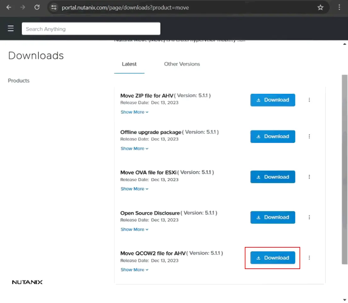
Task: Go back to the previous browser page
Action: click(x=9, y=7)
